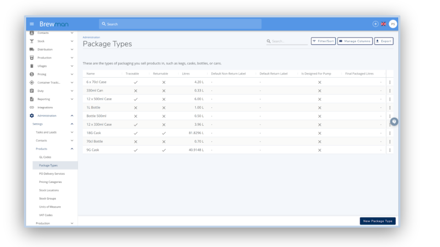Click the Stock sidebar icon

tap(32, 41)
